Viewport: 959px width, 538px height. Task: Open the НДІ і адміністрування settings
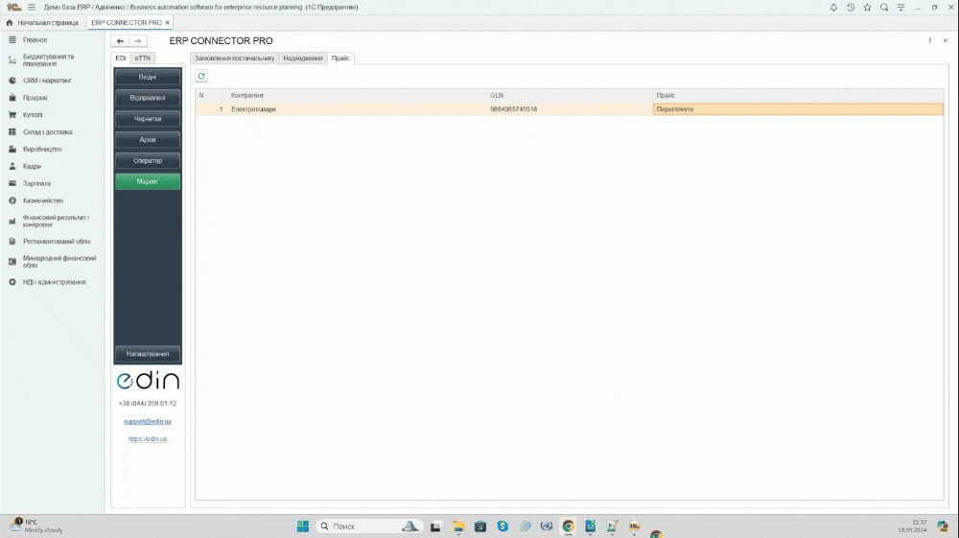pyautogui.click(x=54, y=282)
